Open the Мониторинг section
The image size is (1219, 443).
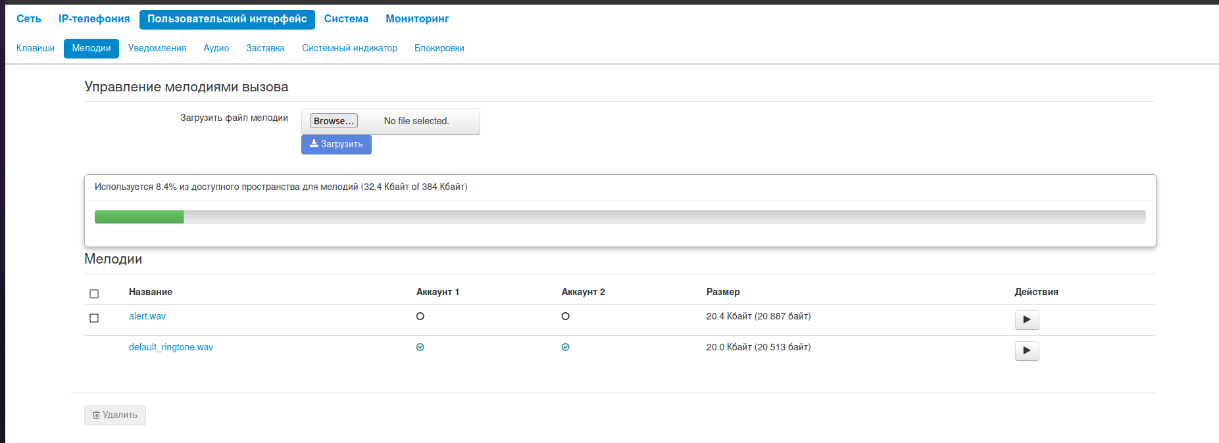click(417, 19)
